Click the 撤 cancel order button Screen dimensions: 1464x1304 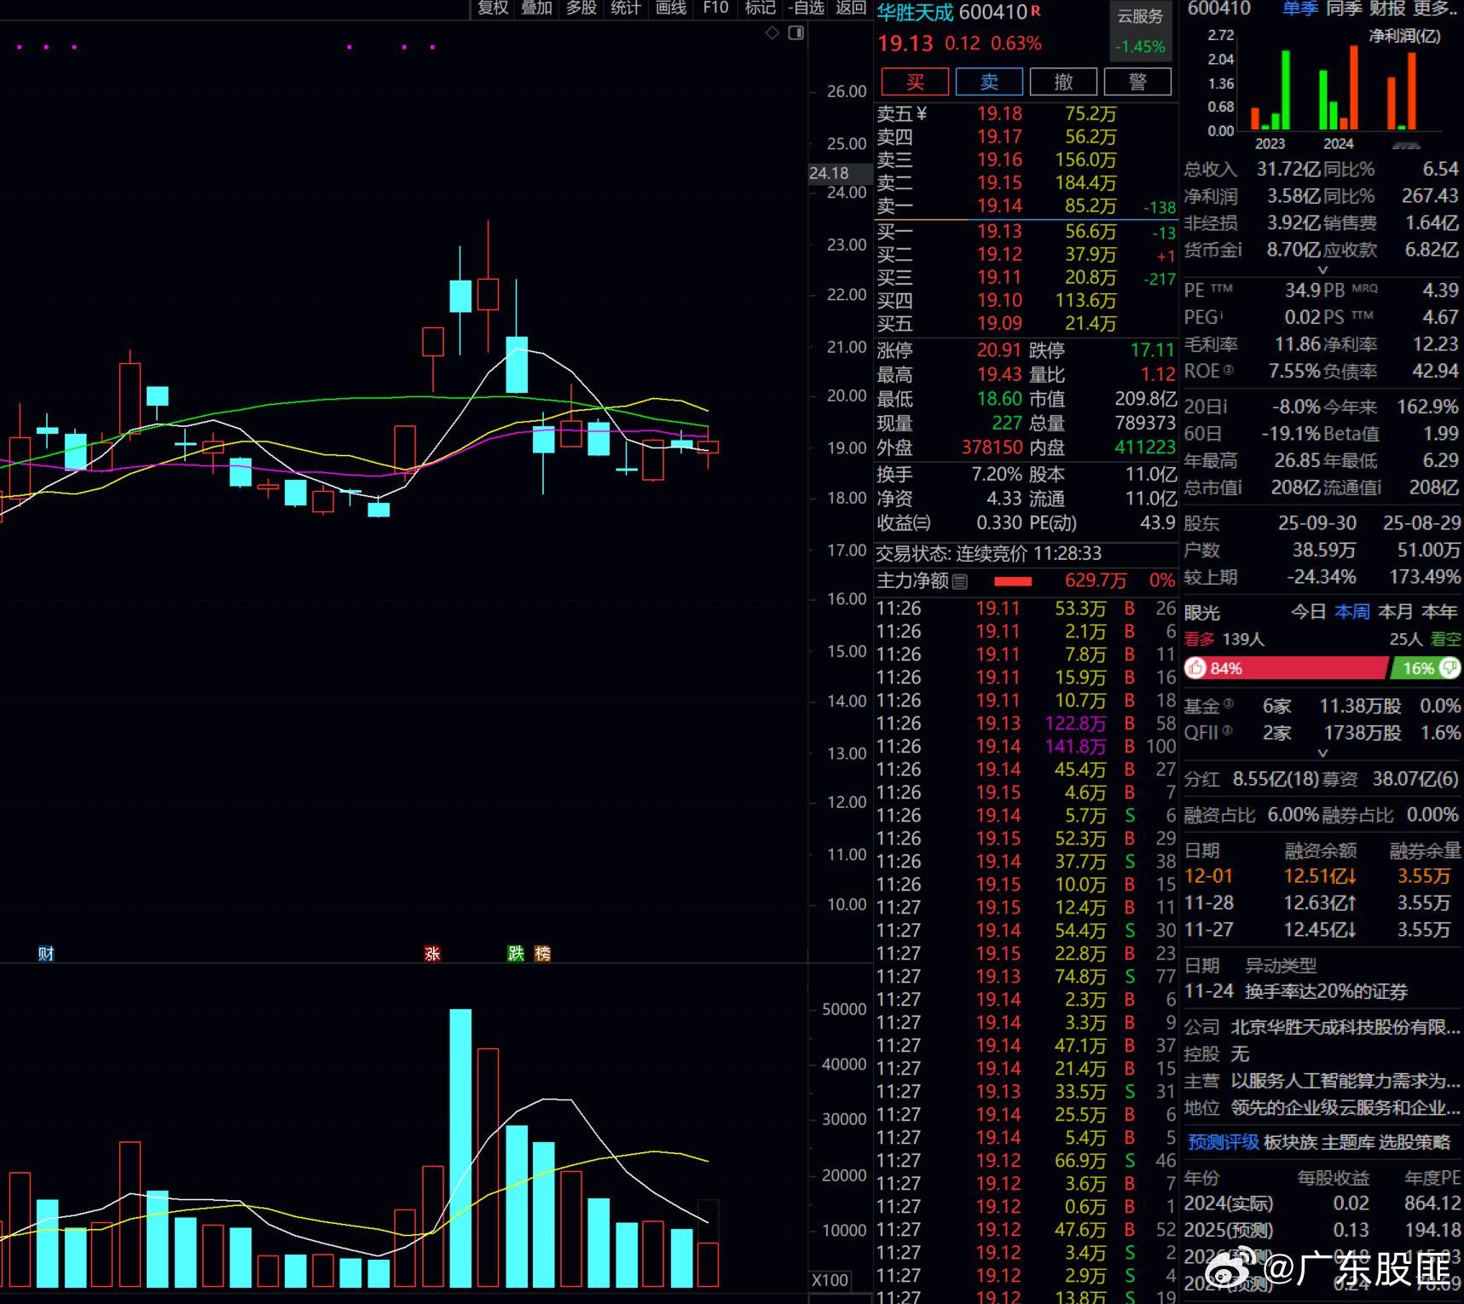(1063, 82)
